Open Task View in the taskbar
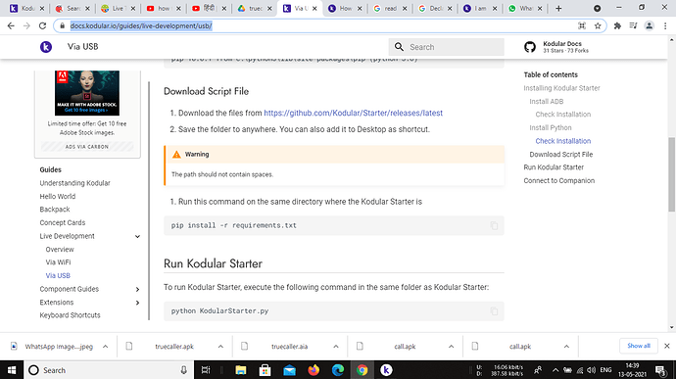Viewport: 676px width, 379px height. tap(206, 370)
